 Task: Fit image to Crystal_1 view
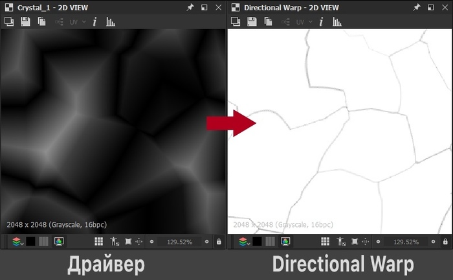[x=128, y=242]
